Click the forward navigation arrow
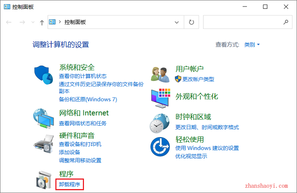 click(x=22, y=22)
